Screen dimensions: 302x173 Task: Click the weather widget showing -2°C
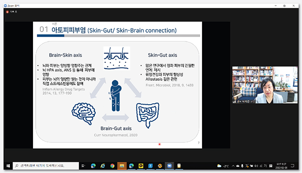click(223, 166)
